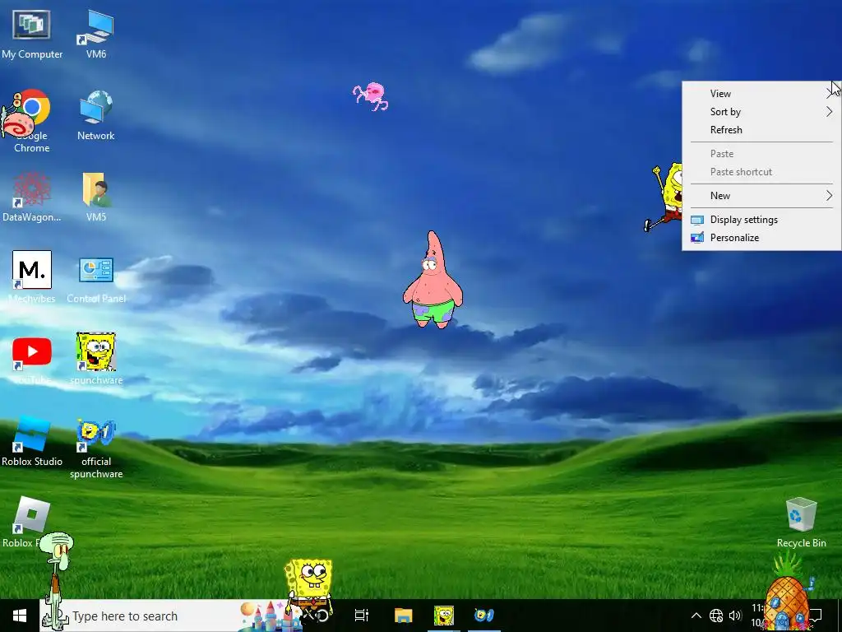
Task: Select the My Computer desktop icon
Action: click(x=32, y=35)
